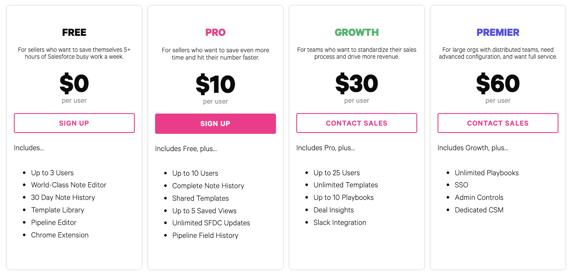Select Contact Sales for the Premier plan
This screenshot has width=571, height=275.
tap(498, 123)
